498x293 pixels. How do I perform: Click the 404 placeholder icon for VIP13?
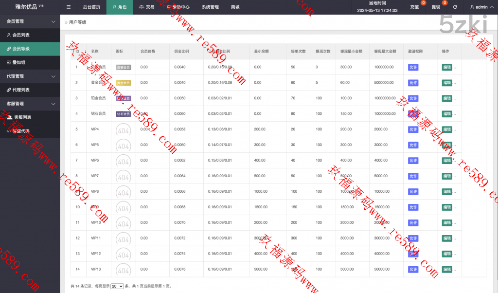point(123,270)
